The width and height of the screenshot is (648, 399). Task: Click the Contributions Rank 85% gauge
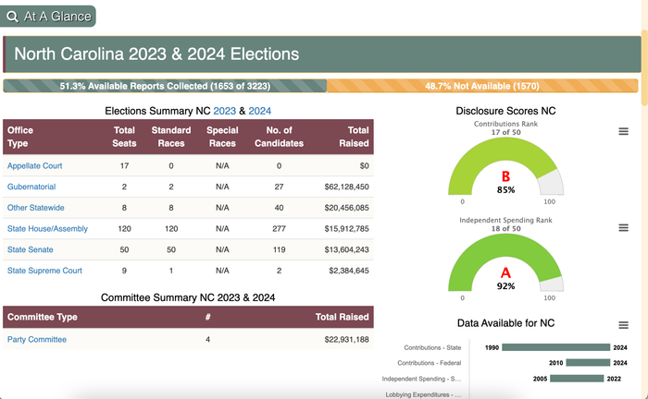[x=505, y=166]
